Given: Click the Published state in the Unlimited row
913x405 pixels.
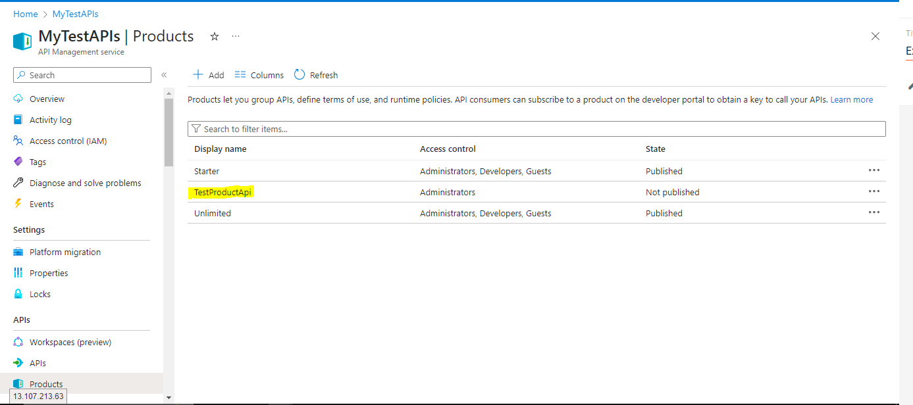Looking at the screenshot, I should [664, 213].
